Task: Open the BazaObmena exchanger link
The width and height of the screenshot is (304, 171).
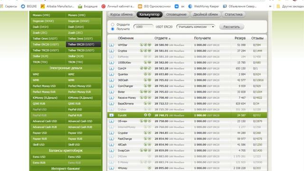Action: (x=125, y=104)
